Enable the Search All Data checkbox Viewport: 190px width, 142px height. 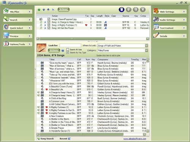68,50
